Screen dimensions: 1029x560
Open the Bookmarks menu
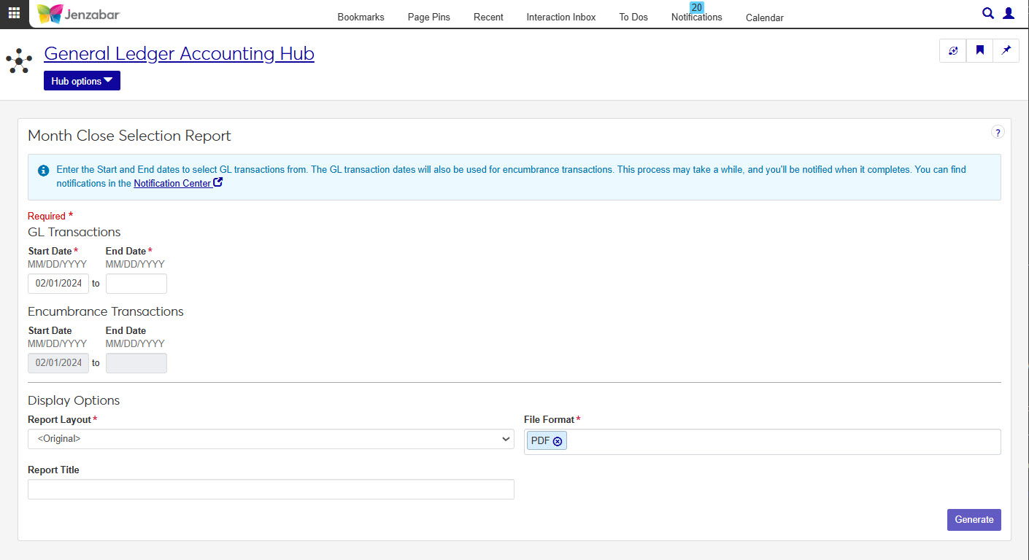click(361, 17)
